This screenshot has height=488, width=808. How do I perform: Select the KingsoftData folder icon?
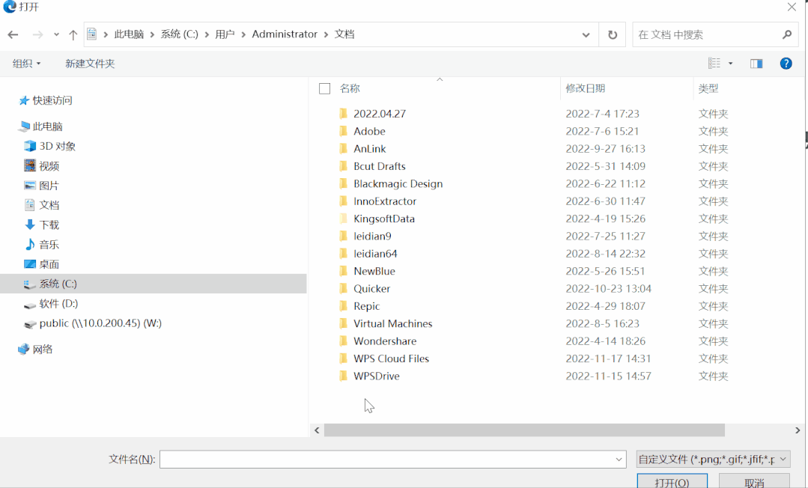tap(344, 219)
